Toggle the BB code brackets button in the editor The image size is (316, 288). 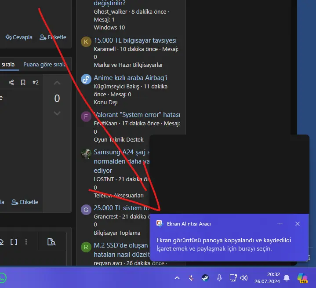(14, 242)
